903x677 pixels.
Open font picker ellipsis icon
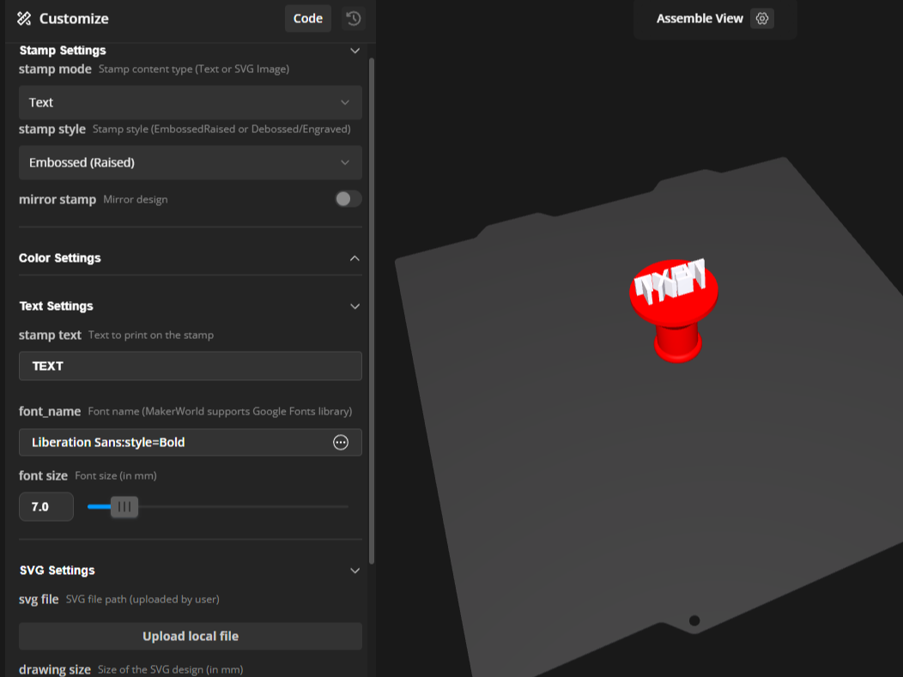pyautogui.click(x=341, y=442)
